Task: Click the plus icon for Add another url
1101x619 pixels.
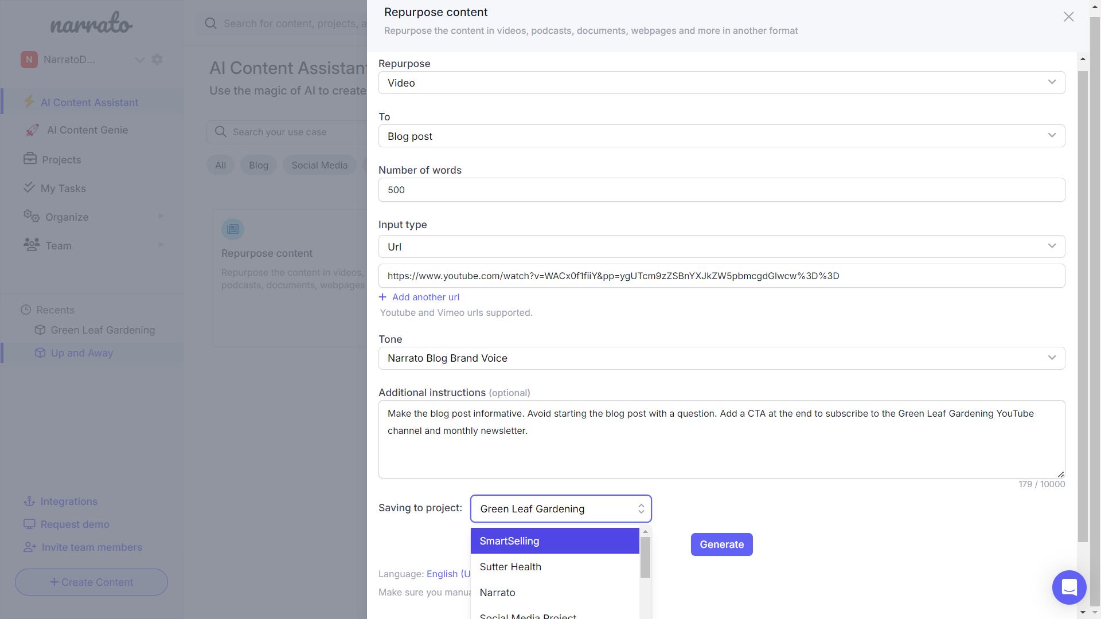Action: point(382,297)
